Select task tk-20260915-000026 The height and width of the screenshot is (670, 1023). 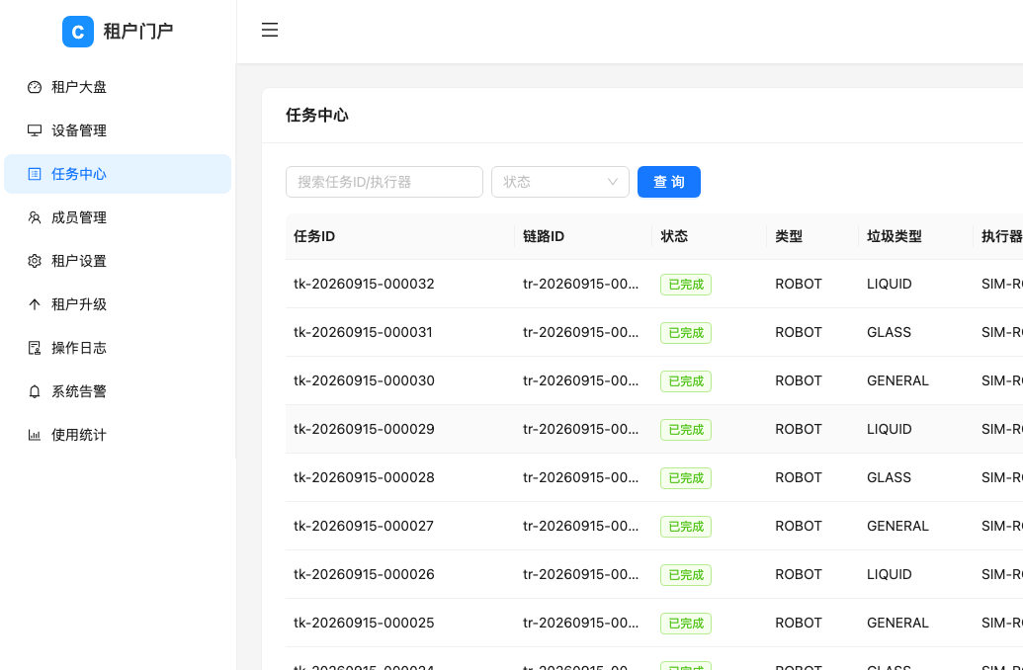364,574
